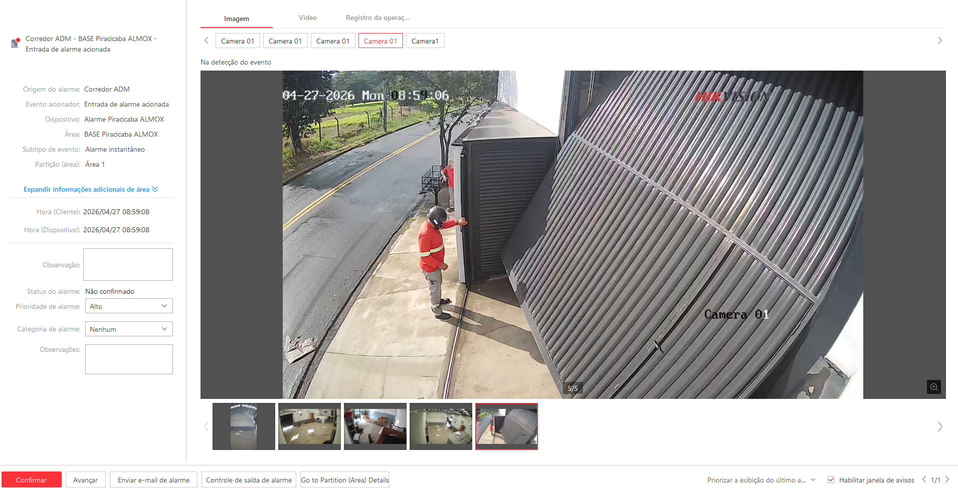Go to previous alarm page arrow
Image resolution: width=958 pixels, height=491 pixels.
coord(924,479)
